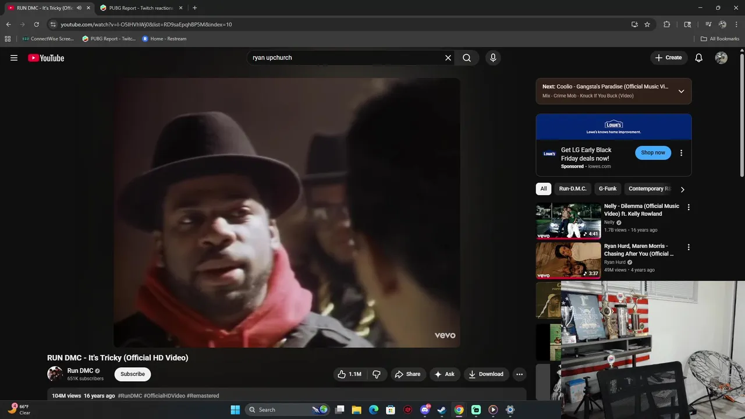
Task: Click the #RunDMC hashtag
Action: click(x=130, y=396)
